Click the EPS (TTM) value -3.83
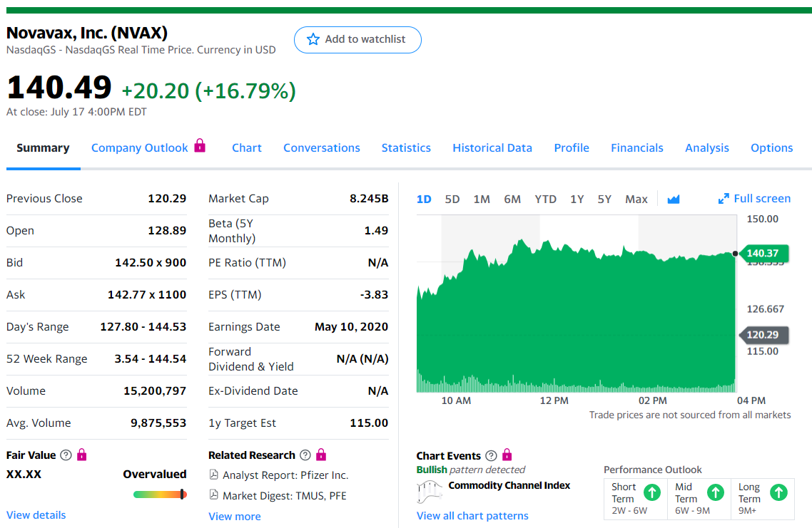 click(x=374, y=295)
